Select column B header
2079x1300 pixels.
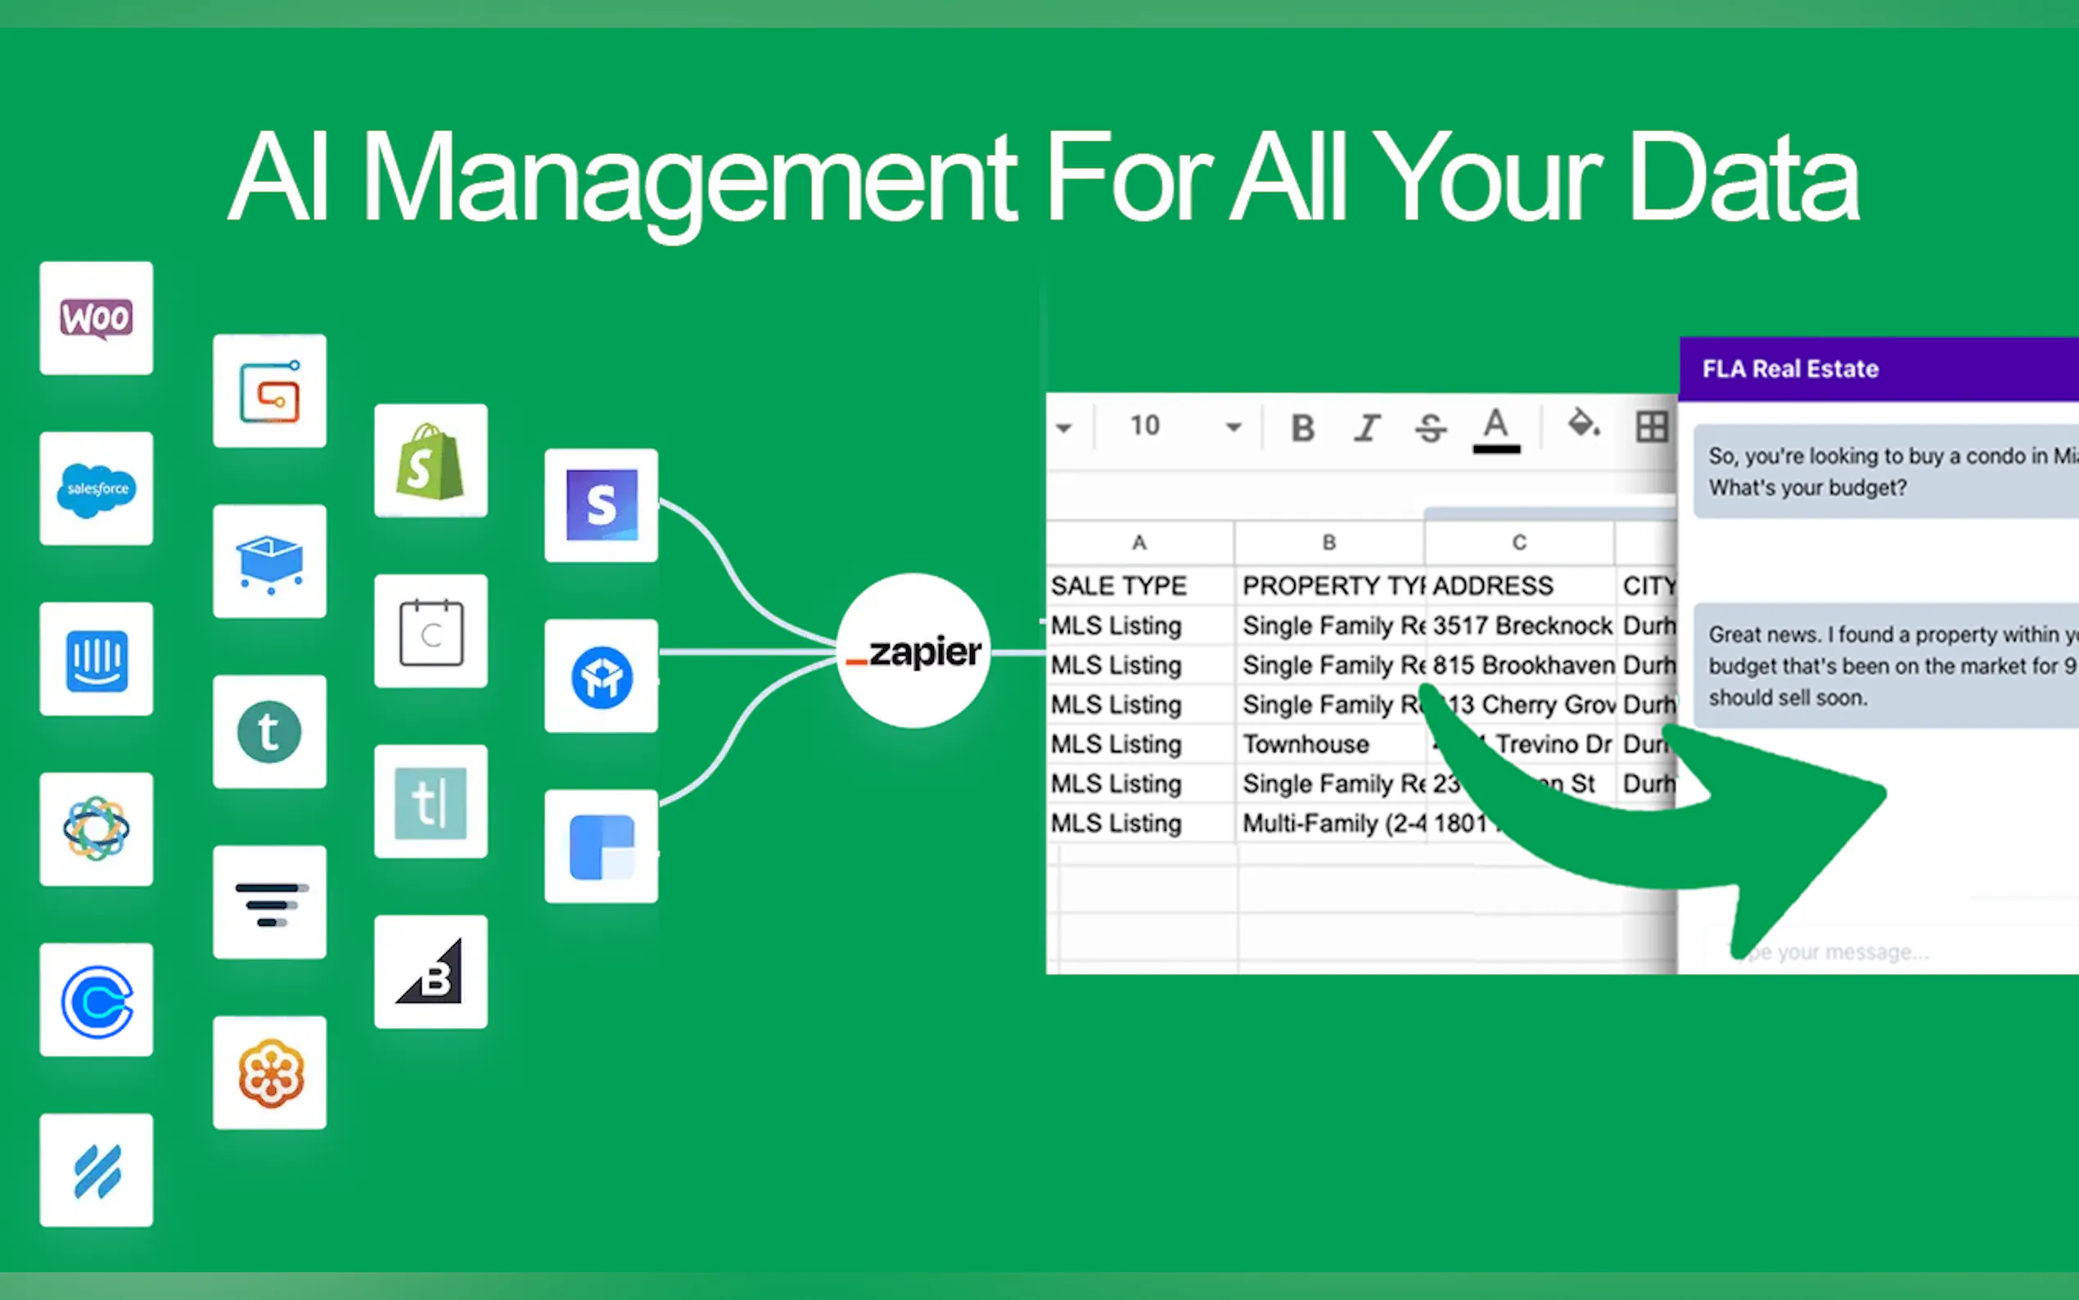[1329, 543]
